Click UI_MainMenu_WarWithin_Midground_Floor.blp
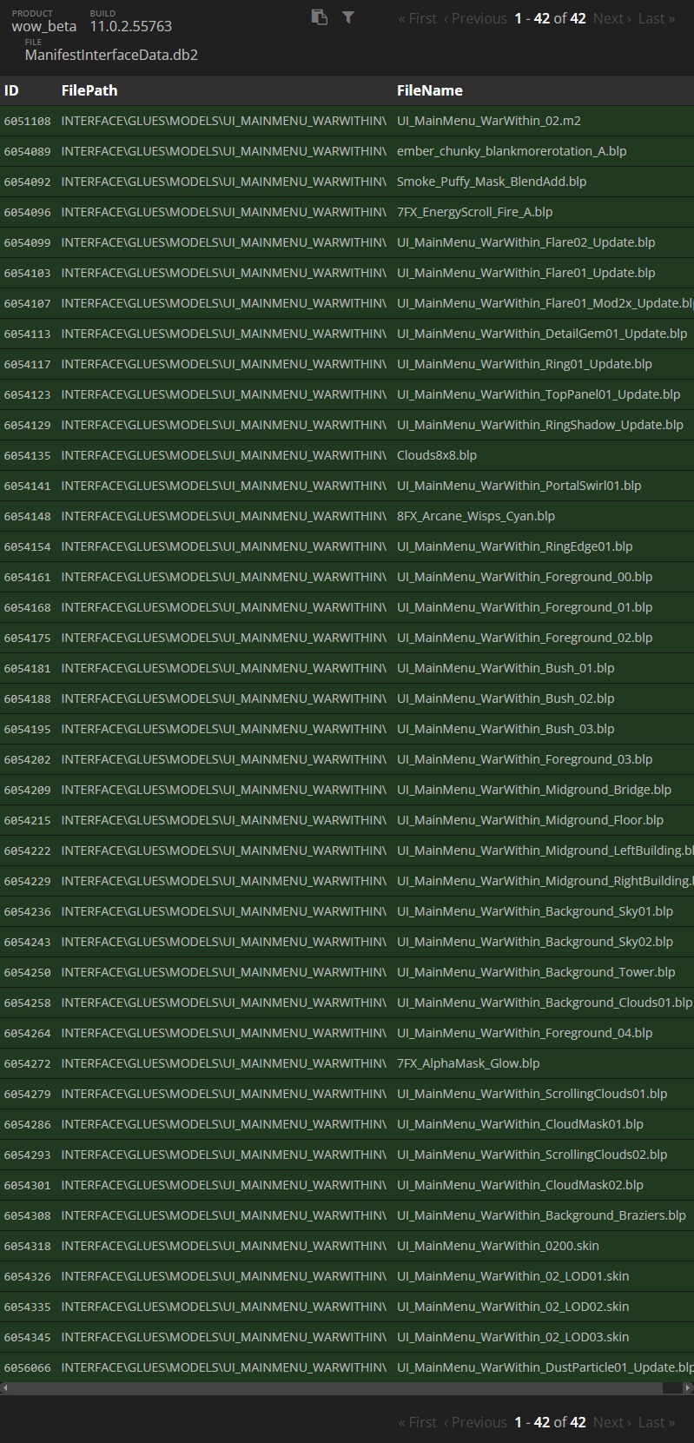694x1443 pixels. pos(531,820)
